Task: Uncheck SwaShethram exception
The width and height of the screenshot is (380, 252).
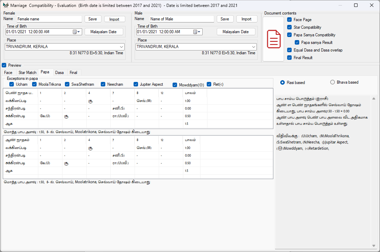Action: pyautogui.click(x=67, y=84)
